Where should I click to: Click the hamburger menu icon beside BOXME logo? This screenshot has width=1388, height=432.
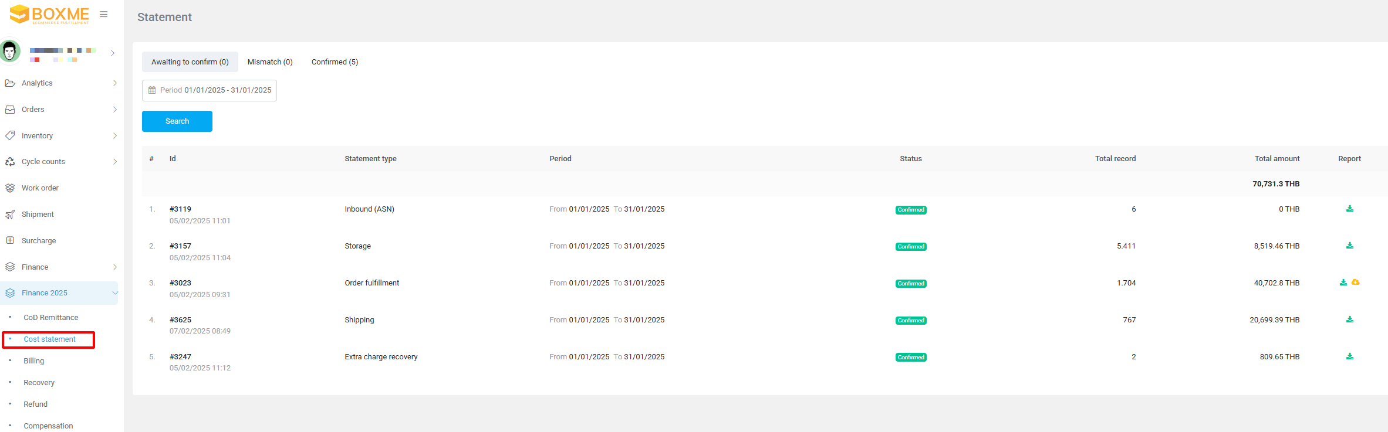pos(104,15)
